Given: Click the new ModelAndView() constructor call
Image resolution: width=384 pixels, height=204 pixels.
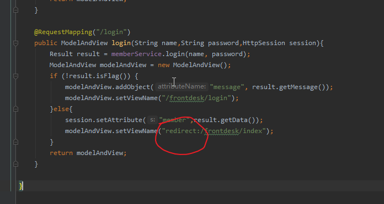Looking at the screenshot, I should [x=194, y=65].
